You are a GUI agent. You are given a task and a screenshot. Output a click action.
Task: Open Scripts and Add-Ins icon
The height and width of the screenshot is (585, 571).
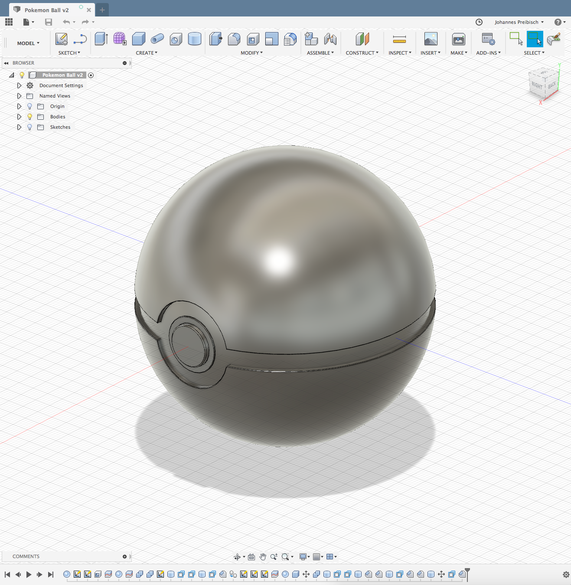[488, 39]
